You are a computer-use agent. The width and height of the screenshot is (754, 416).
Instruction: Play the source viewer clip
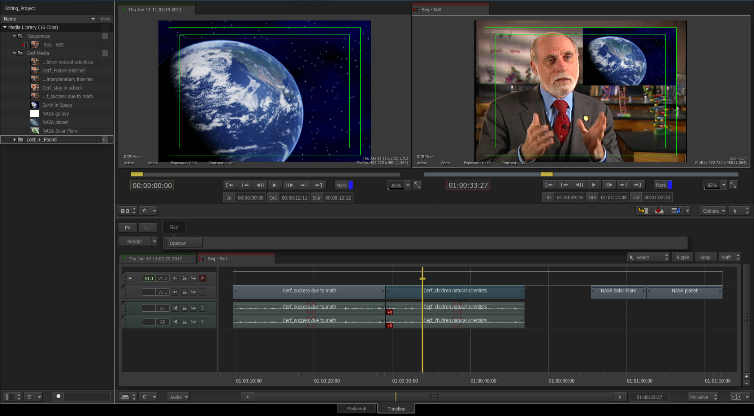[274, 185]
